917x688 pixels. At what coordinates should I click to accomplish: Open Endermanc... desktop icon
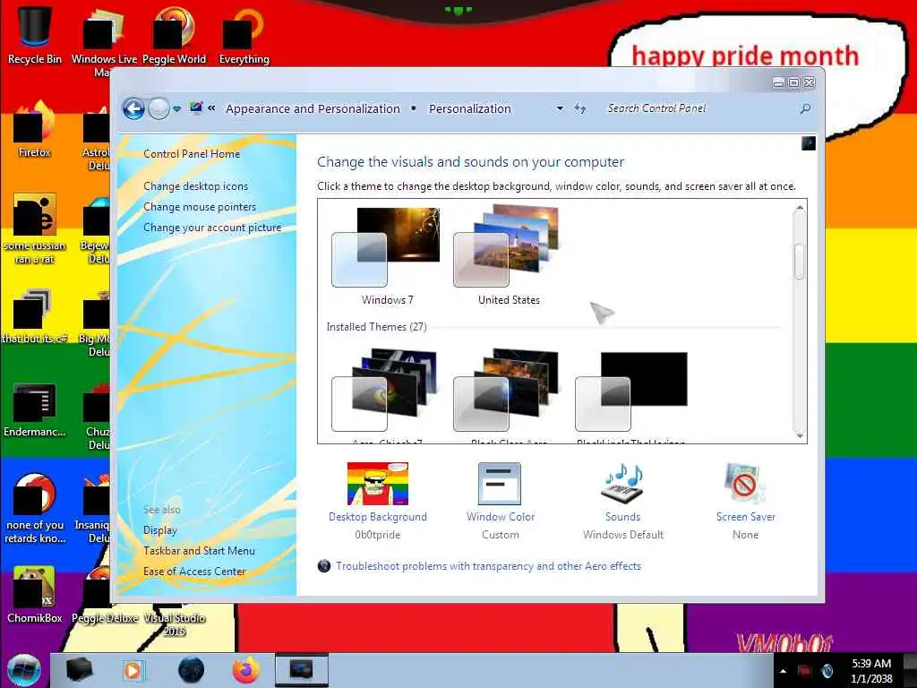[35, 409]
